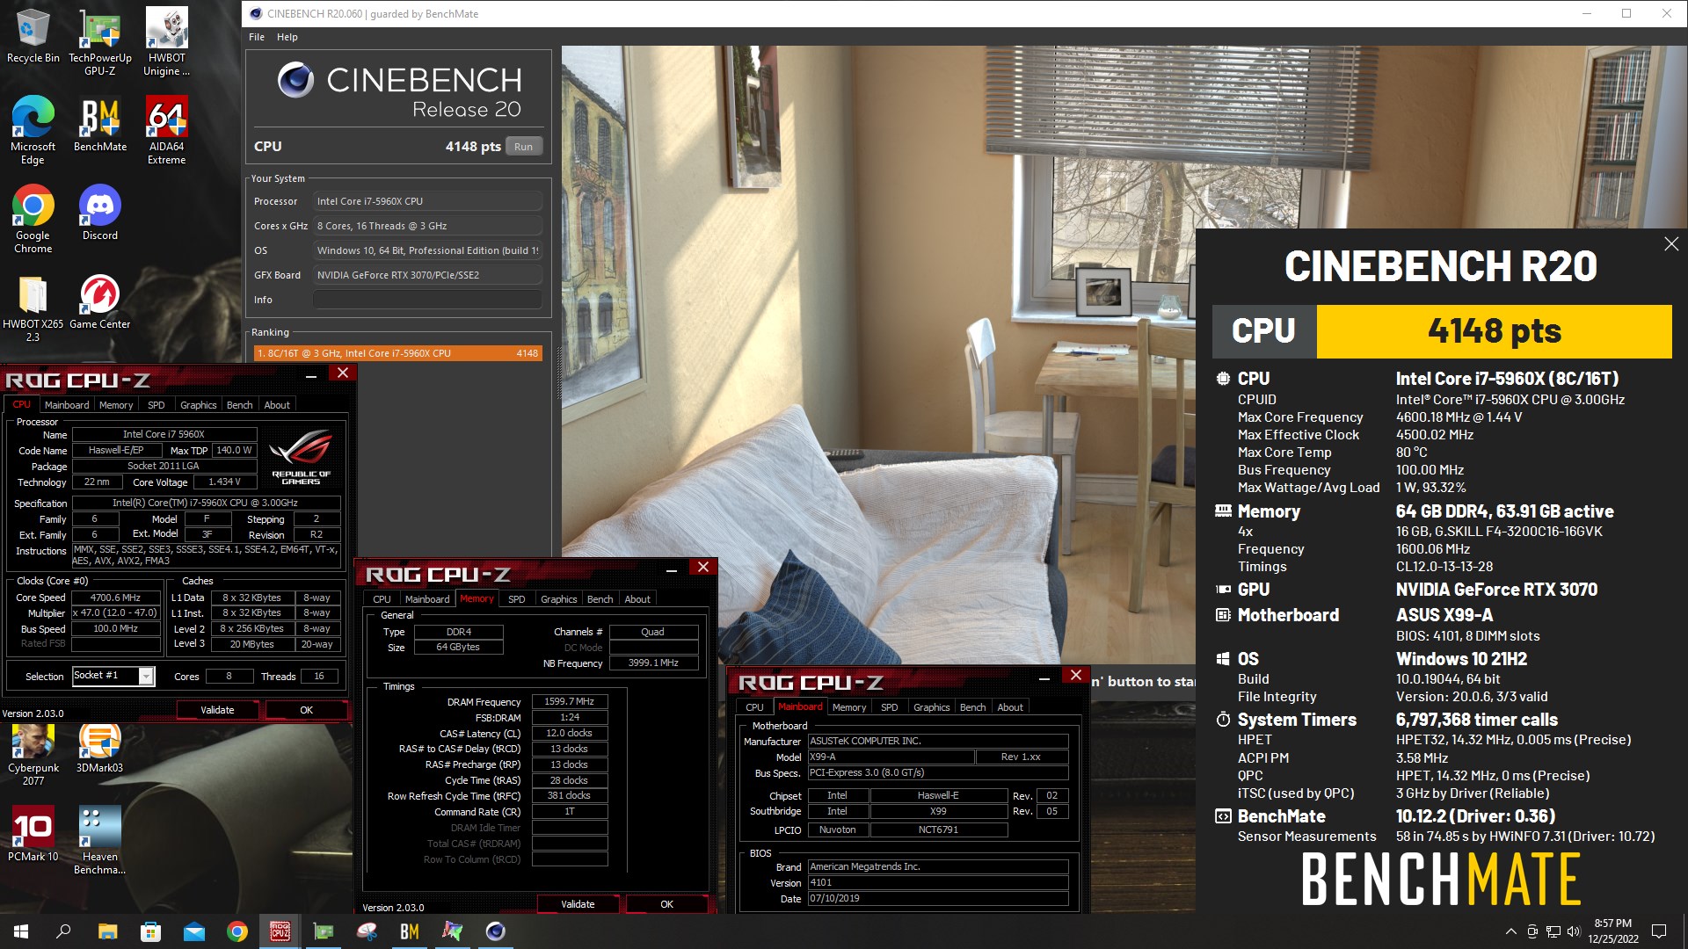Open Graphics tab in Mainboard CPU-Z window
This screenshot has height=949, width=1688.
point(931,707)
